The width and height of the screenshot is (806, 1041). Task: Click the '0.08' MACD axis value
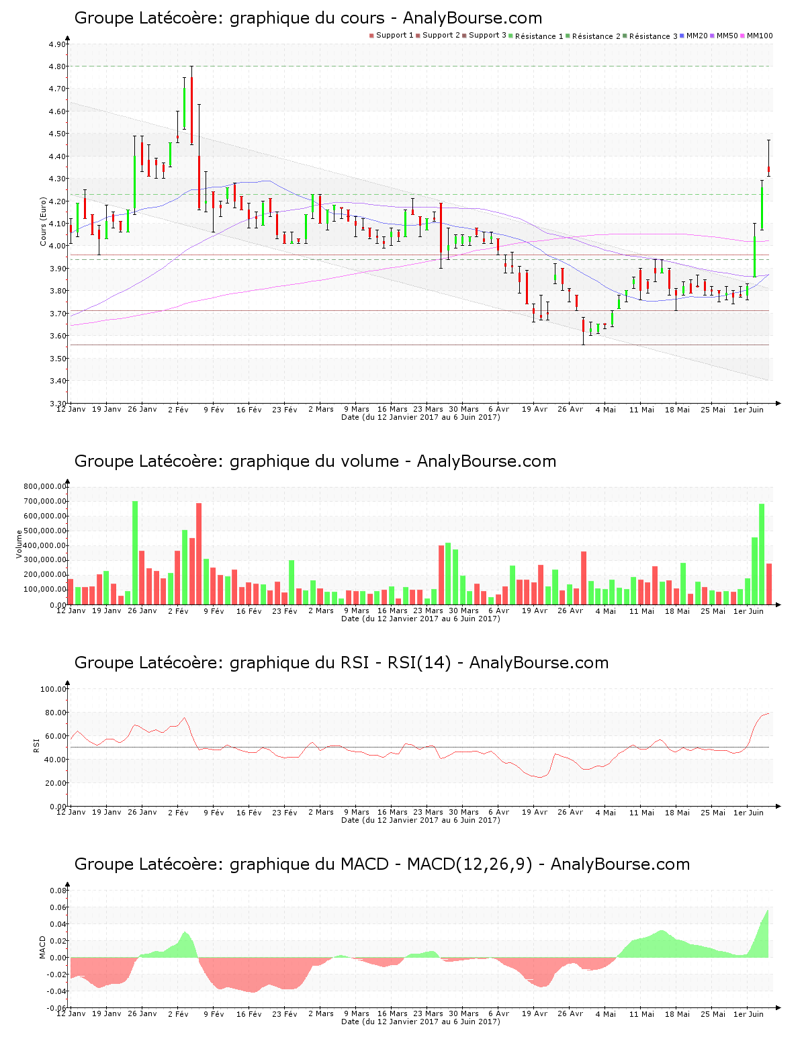[x=57, y=891]
